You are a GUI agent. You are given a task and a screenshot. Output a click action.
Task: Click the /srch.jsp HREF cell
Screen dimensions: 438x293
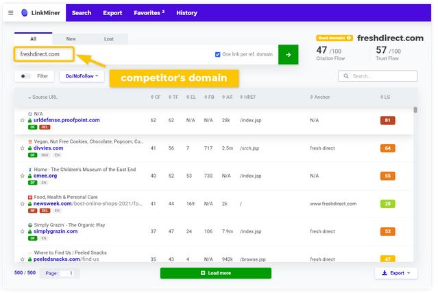250,148
